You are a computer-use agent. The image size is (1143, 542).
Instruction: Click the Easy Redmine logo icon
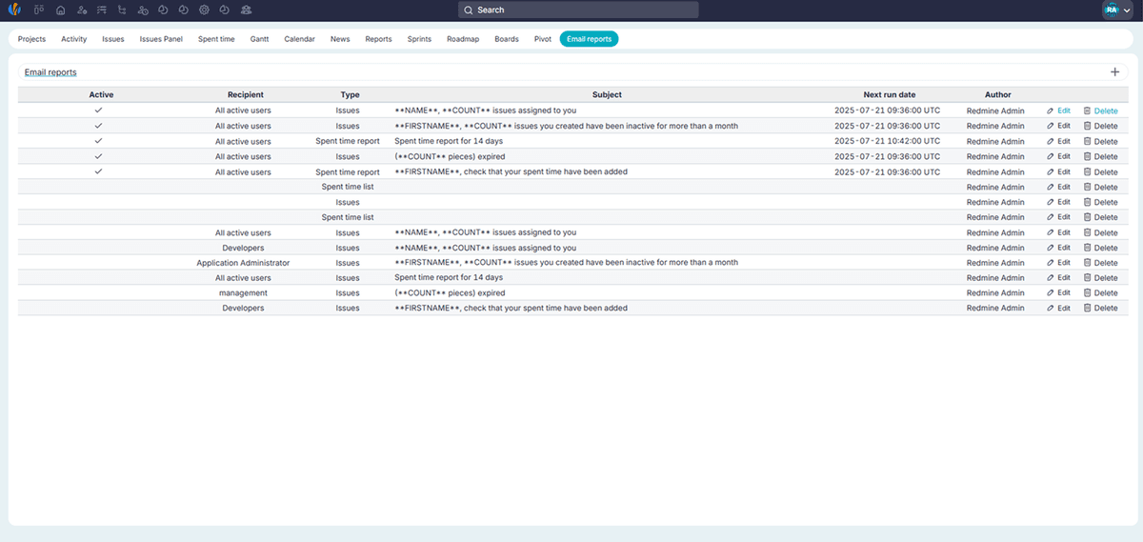[x=15, y=10]
